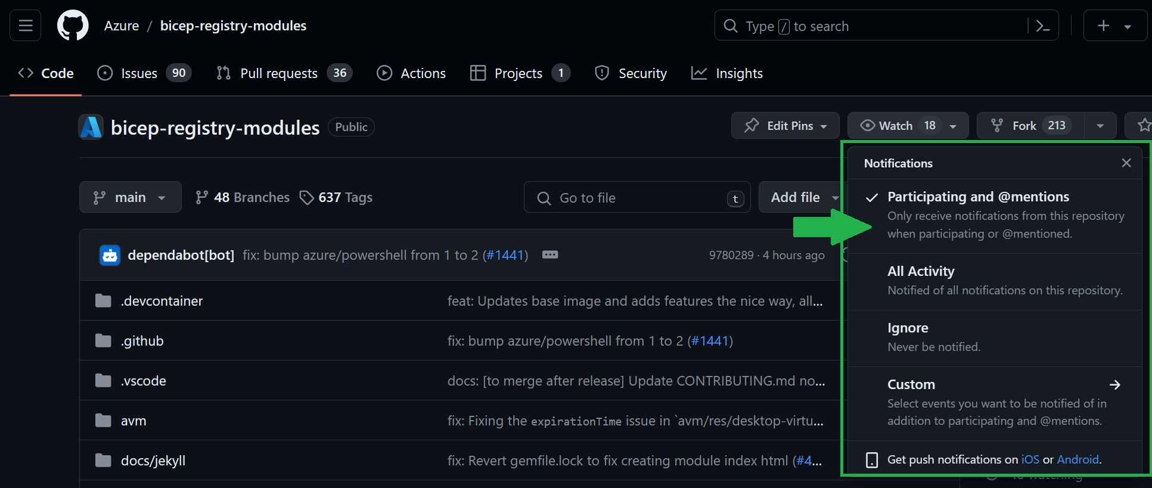
Task: Open the Security tab
Action: click(631, 73)
